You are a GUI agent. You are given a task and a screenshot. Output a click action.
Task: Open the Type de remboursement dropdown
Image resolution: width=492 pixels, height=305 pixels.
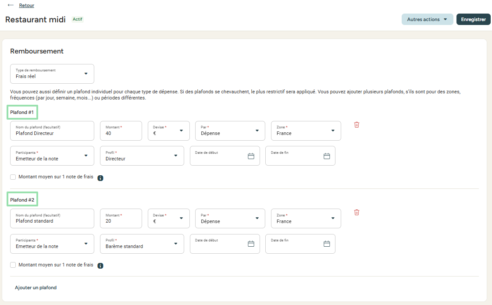coord(52,74)
